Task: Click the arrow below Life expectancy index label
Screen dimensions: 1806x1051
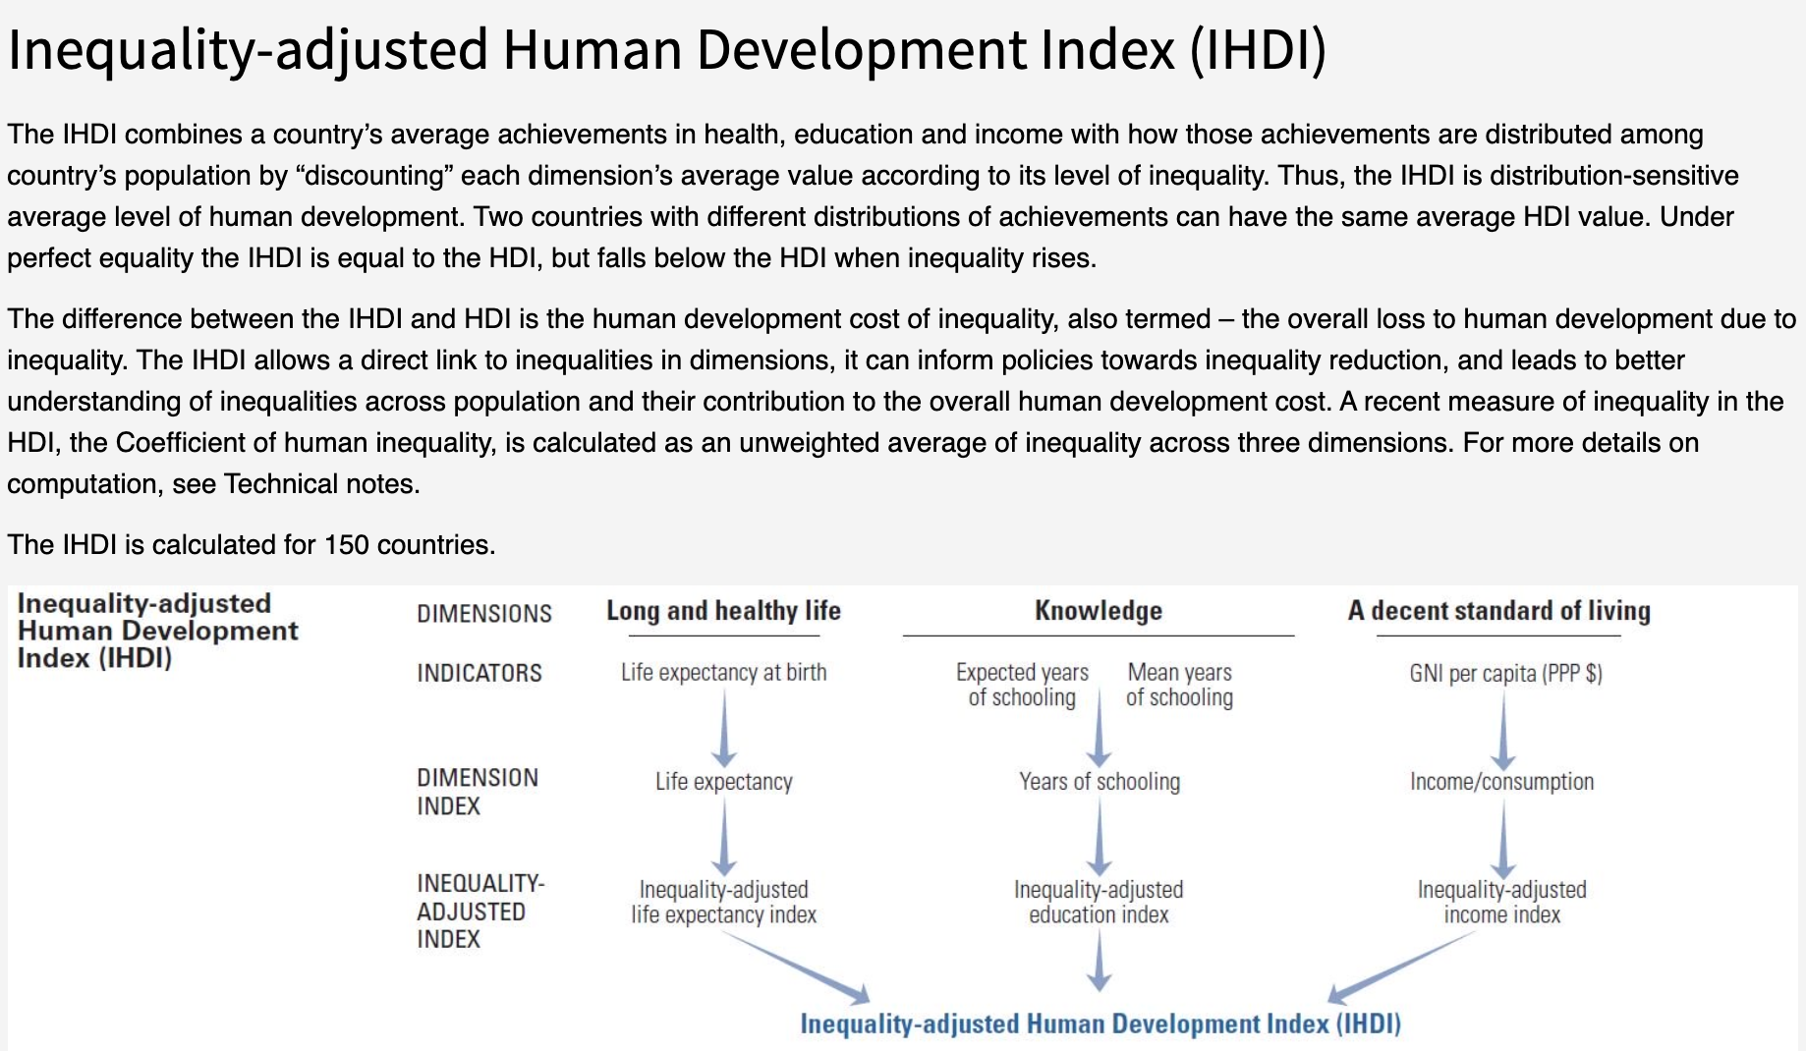Action: [724, 837]
